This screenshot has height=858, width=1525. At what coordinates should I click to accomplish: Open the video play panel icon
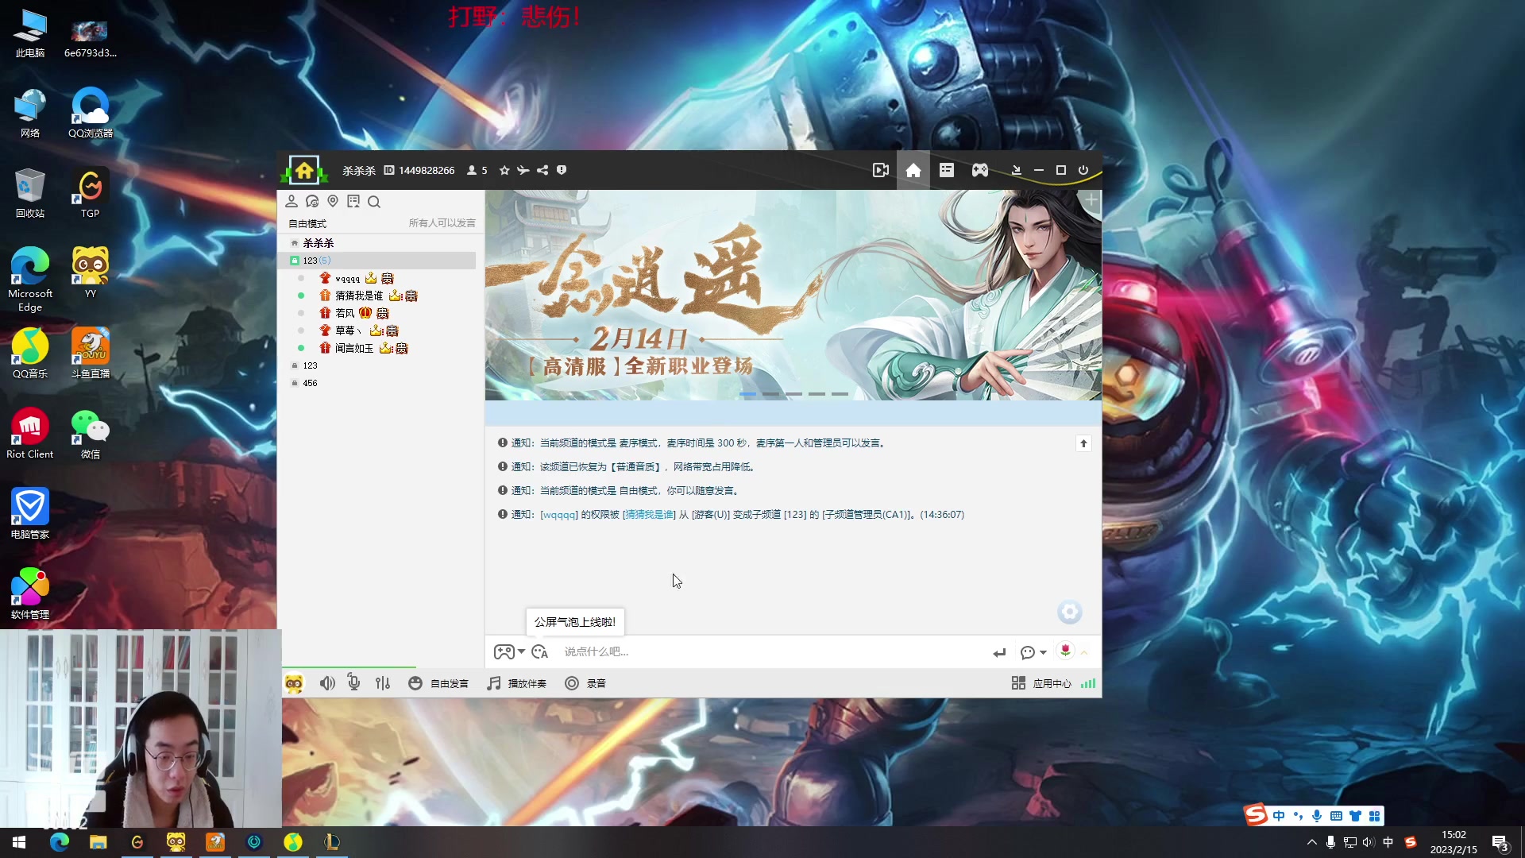[881, 170]
